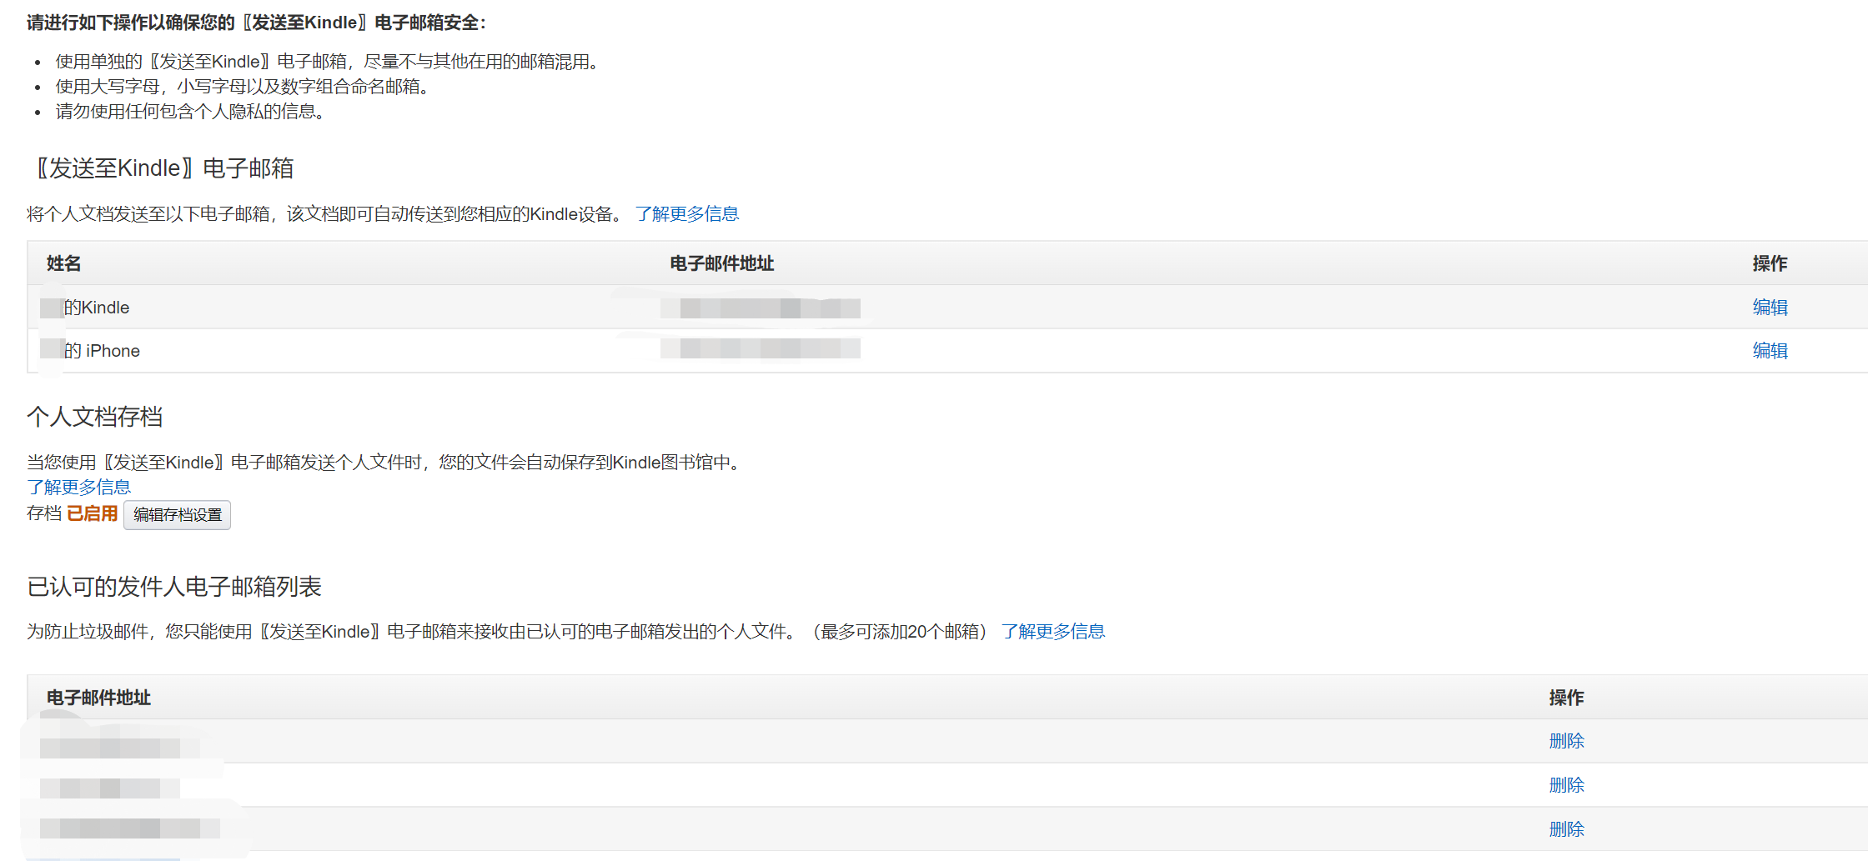Click the bullet 请勿使用任何包含个人隐私的信息
The height and width of the screenshot is (861, 1868).
(191, 112)
